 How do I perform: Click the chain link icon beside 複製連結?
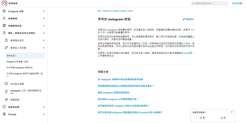(x=184, y=19)
